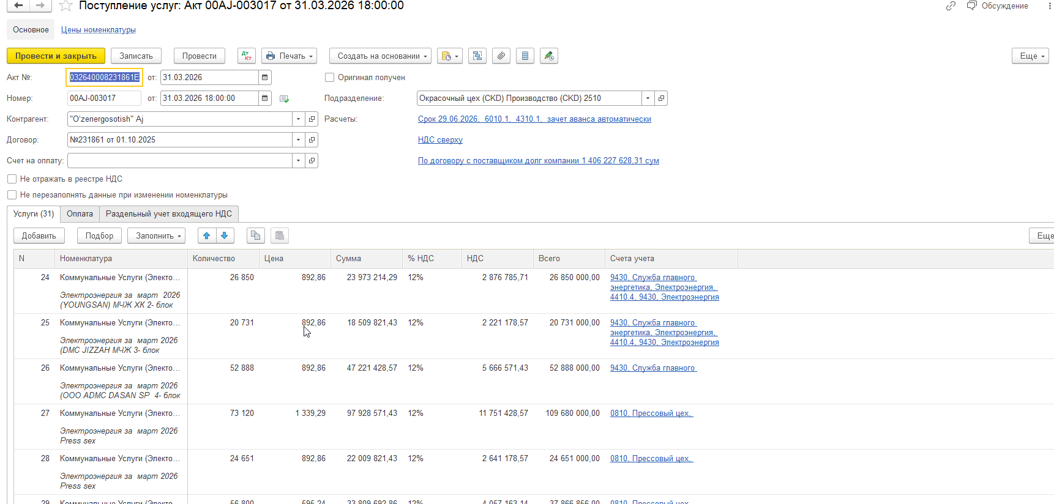Move the selected row down with the blue arrow
Image resolution: width=1054 pixels, height=504 pixels.
[225, 236]
